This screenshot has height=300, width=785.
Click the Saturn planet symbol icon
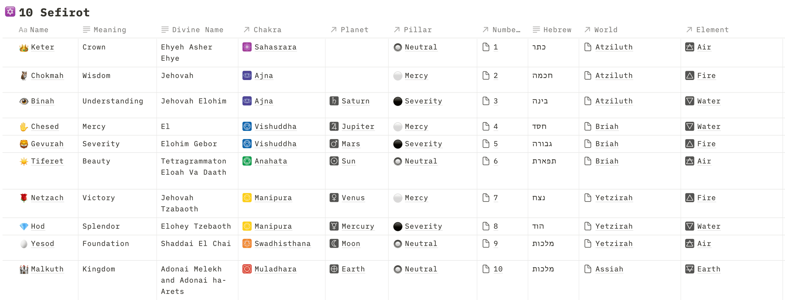click(x=334, y=101)
